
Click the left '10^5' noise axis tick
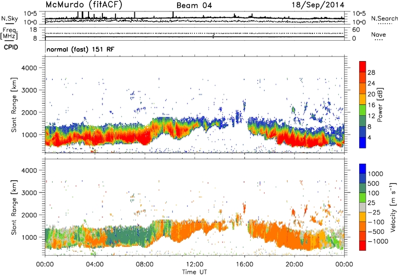click(x=30, y=14)
